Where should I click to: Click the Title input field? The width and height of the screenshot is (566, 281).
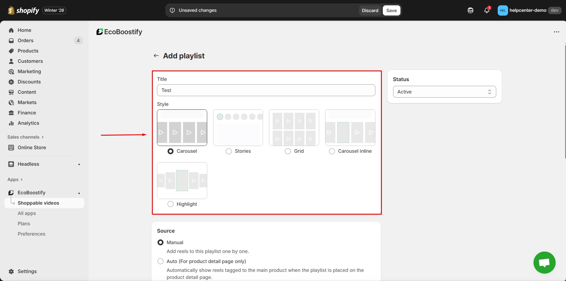(266, 90)
